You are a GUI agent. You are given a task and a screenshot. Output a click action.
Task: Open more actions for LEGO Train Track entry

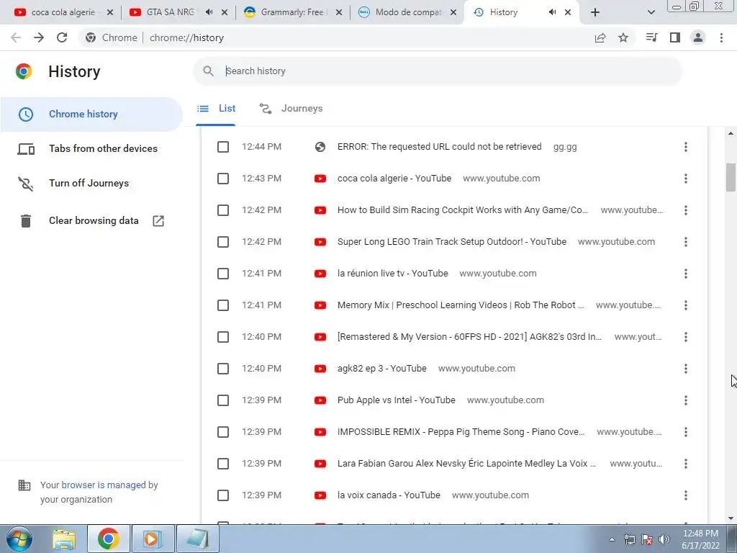(686, 242)
